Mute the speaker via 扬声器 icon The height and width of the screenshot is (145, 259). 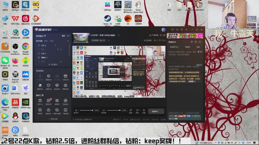pyautogui.click(x=103, y=110)
